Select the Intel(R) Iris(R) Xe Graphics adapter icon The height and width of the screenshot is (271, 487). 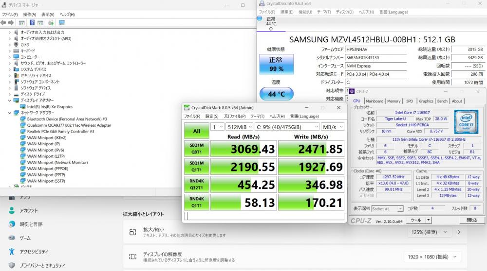(23, 106)
